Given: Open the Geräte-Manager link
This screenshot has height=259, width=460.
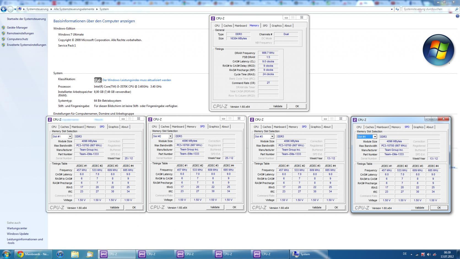Looking at the screenshot, I should click(x=17, y=28).
